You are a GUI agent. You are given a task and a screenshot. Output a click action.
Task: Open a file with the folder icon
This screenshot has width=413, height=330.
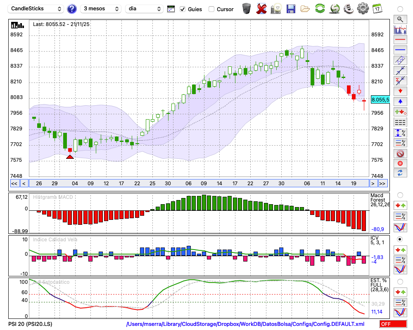click(305, 9)
